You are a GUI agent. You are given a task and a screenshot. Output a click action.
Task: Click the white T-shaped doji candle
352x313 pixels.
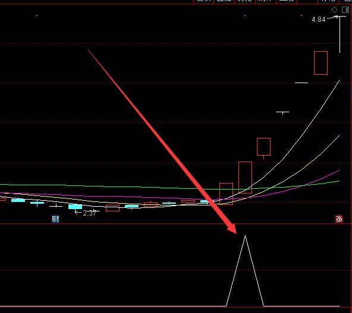[x=282, y=112]
